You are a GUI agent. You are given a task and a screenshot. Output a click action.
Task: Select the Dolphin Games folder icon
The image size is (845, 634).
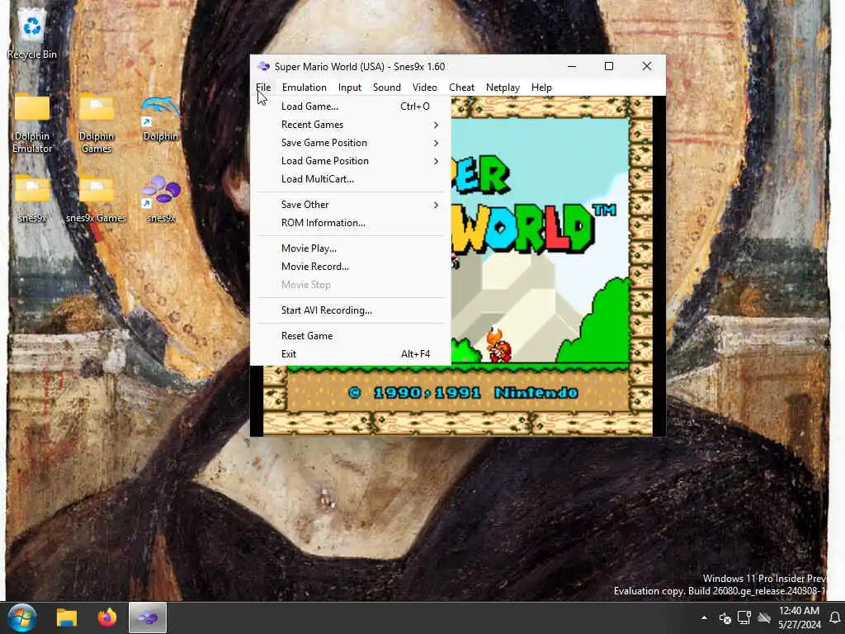point(97,123)
